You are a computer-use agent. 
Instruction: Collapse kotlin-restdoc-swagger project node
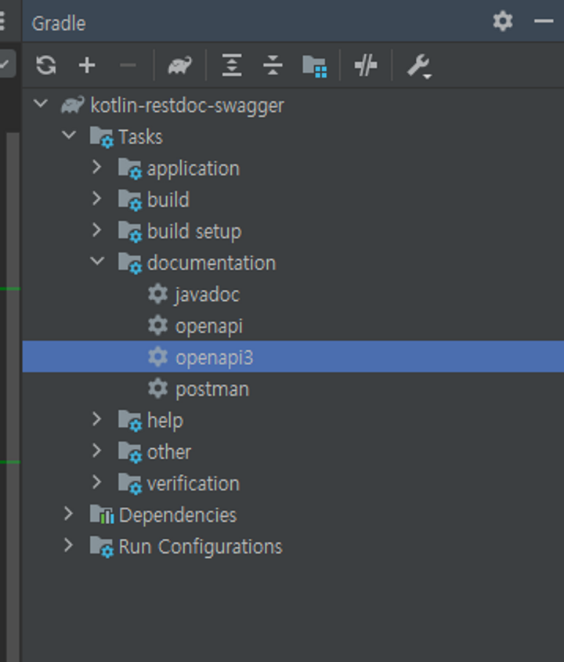[41, 104]
